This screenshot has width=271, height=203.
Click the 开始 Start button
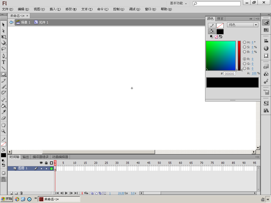7,199
